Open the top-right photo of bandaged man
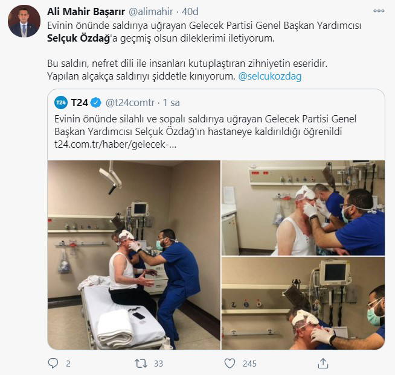This screenshot has height=375, width=395. pos(303,208)
